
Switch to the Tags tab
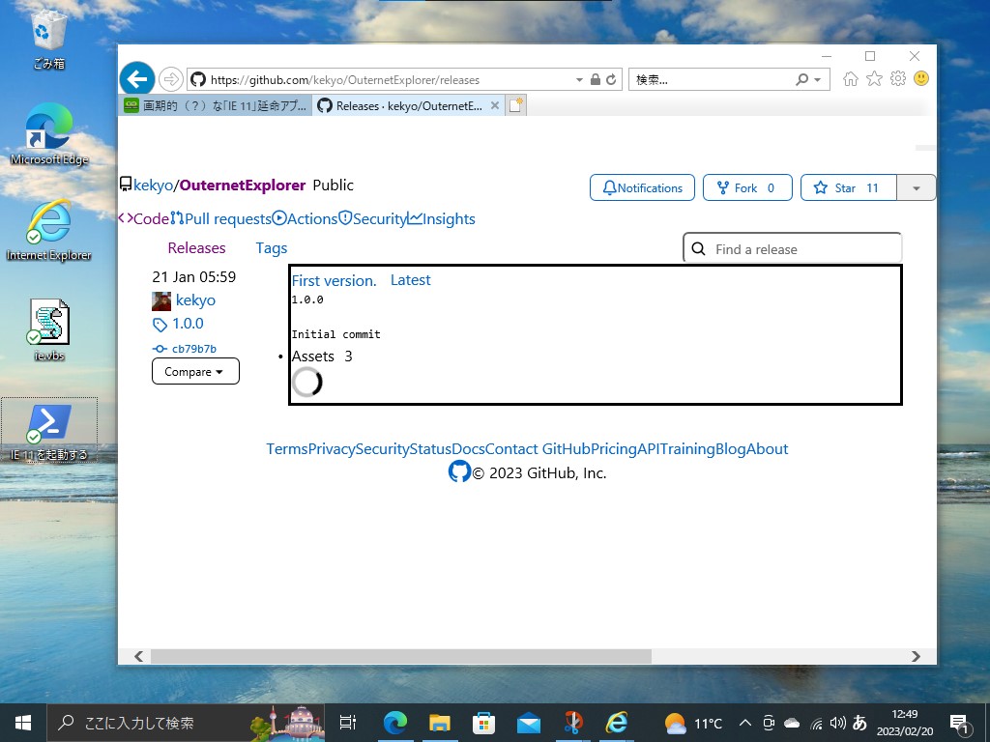pyautogui.click(x=271, y=248)
